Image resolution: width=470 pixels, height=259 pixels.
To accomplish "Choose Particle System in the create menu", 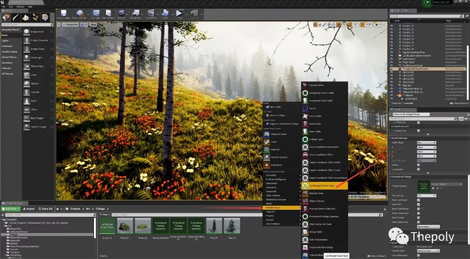I will (x=282, y=157).
